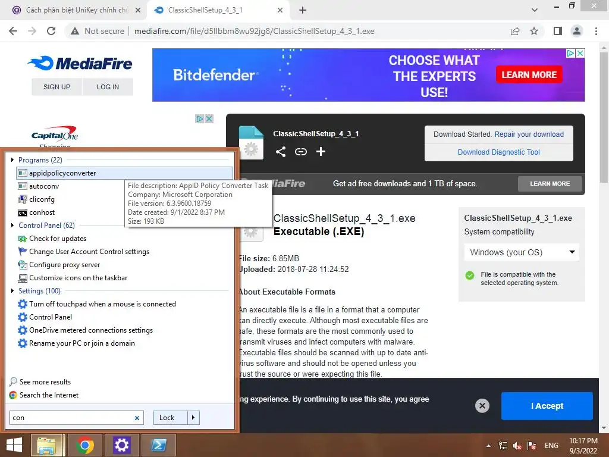Click Repair your download link
This screenshot has height=457, width=609.
[529, 134]
